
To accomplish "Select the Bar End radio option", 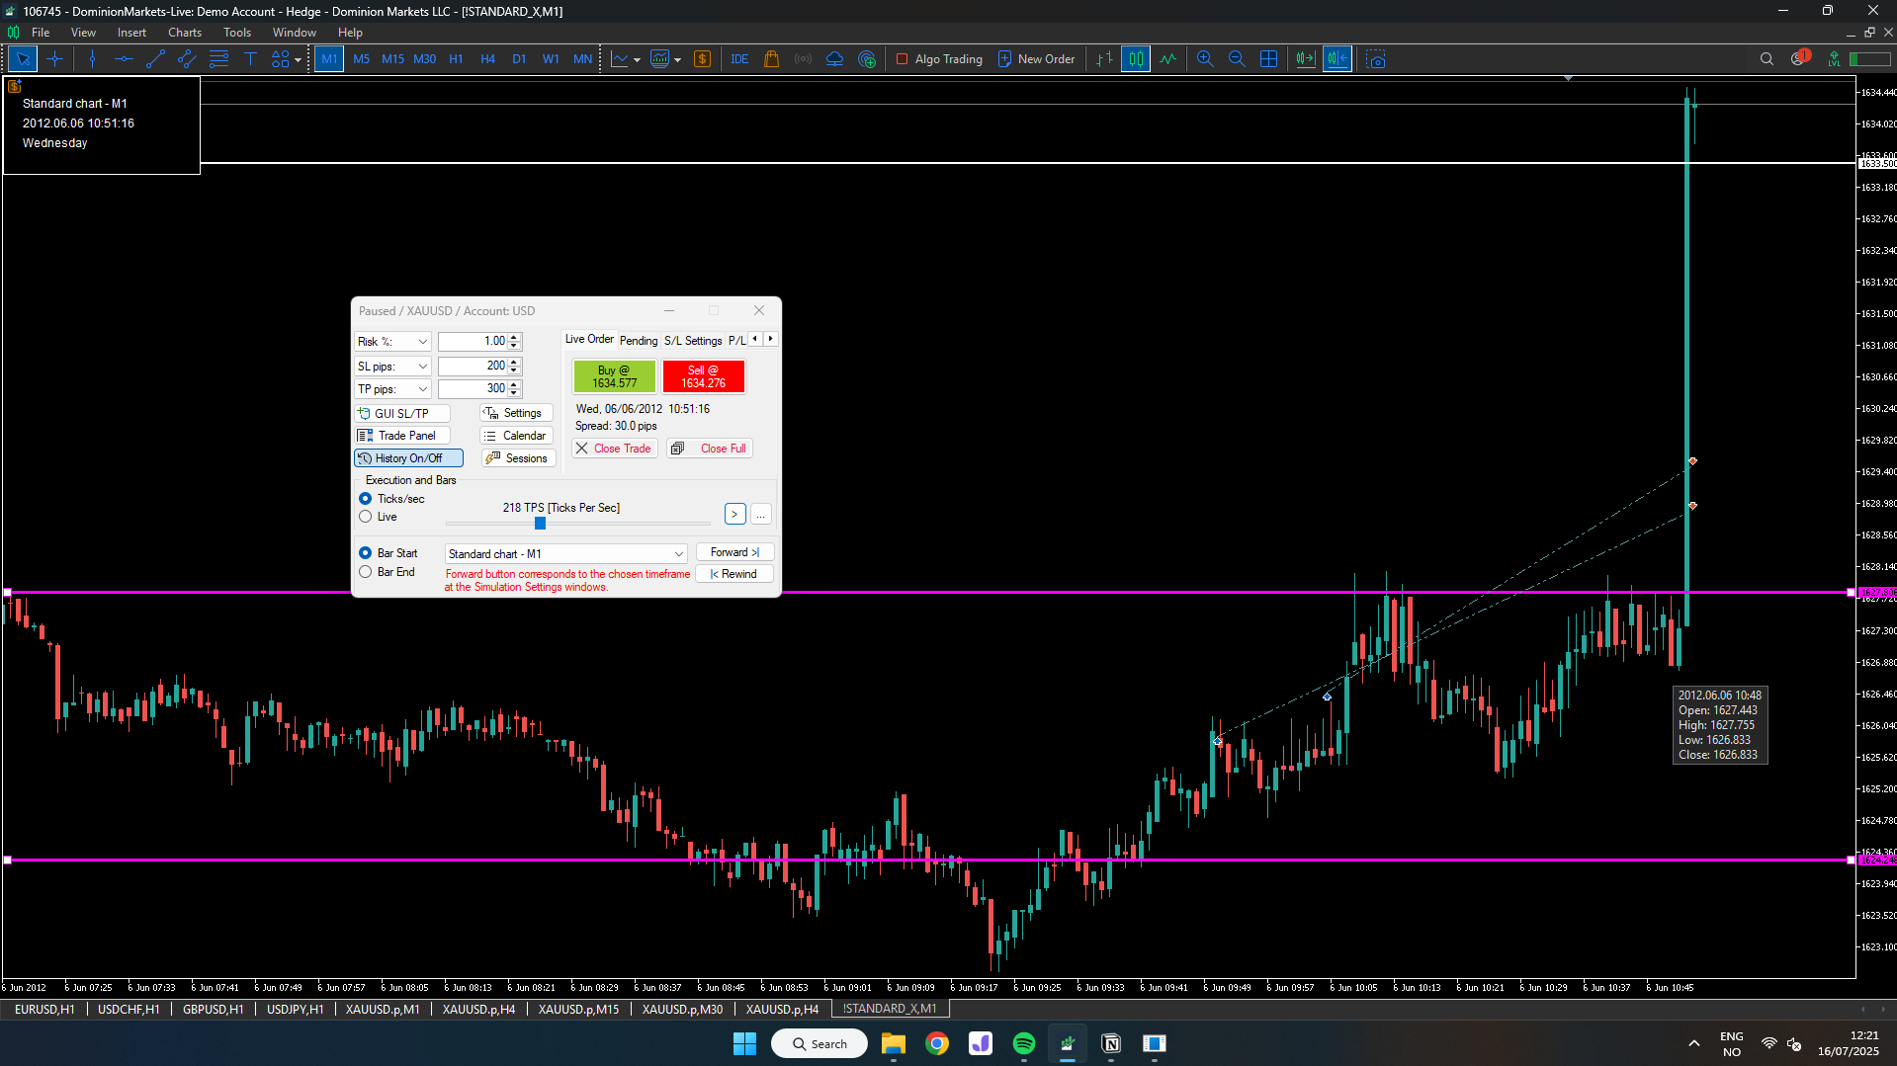I will click(x=366, y=572).
